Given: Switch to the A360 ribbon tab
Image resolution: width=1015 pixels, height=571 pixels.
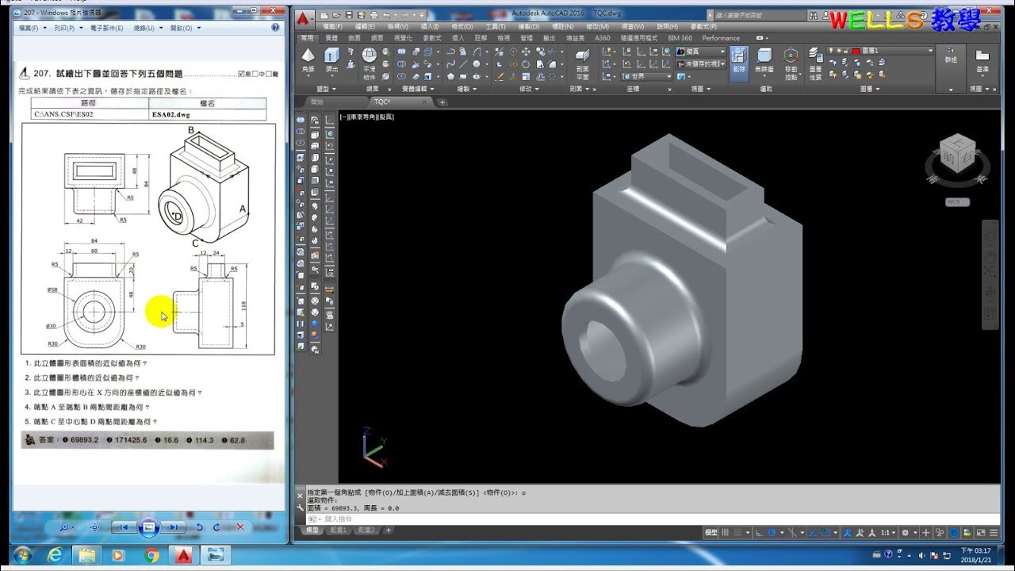Looking at the screenshot, I should [603, 38].
